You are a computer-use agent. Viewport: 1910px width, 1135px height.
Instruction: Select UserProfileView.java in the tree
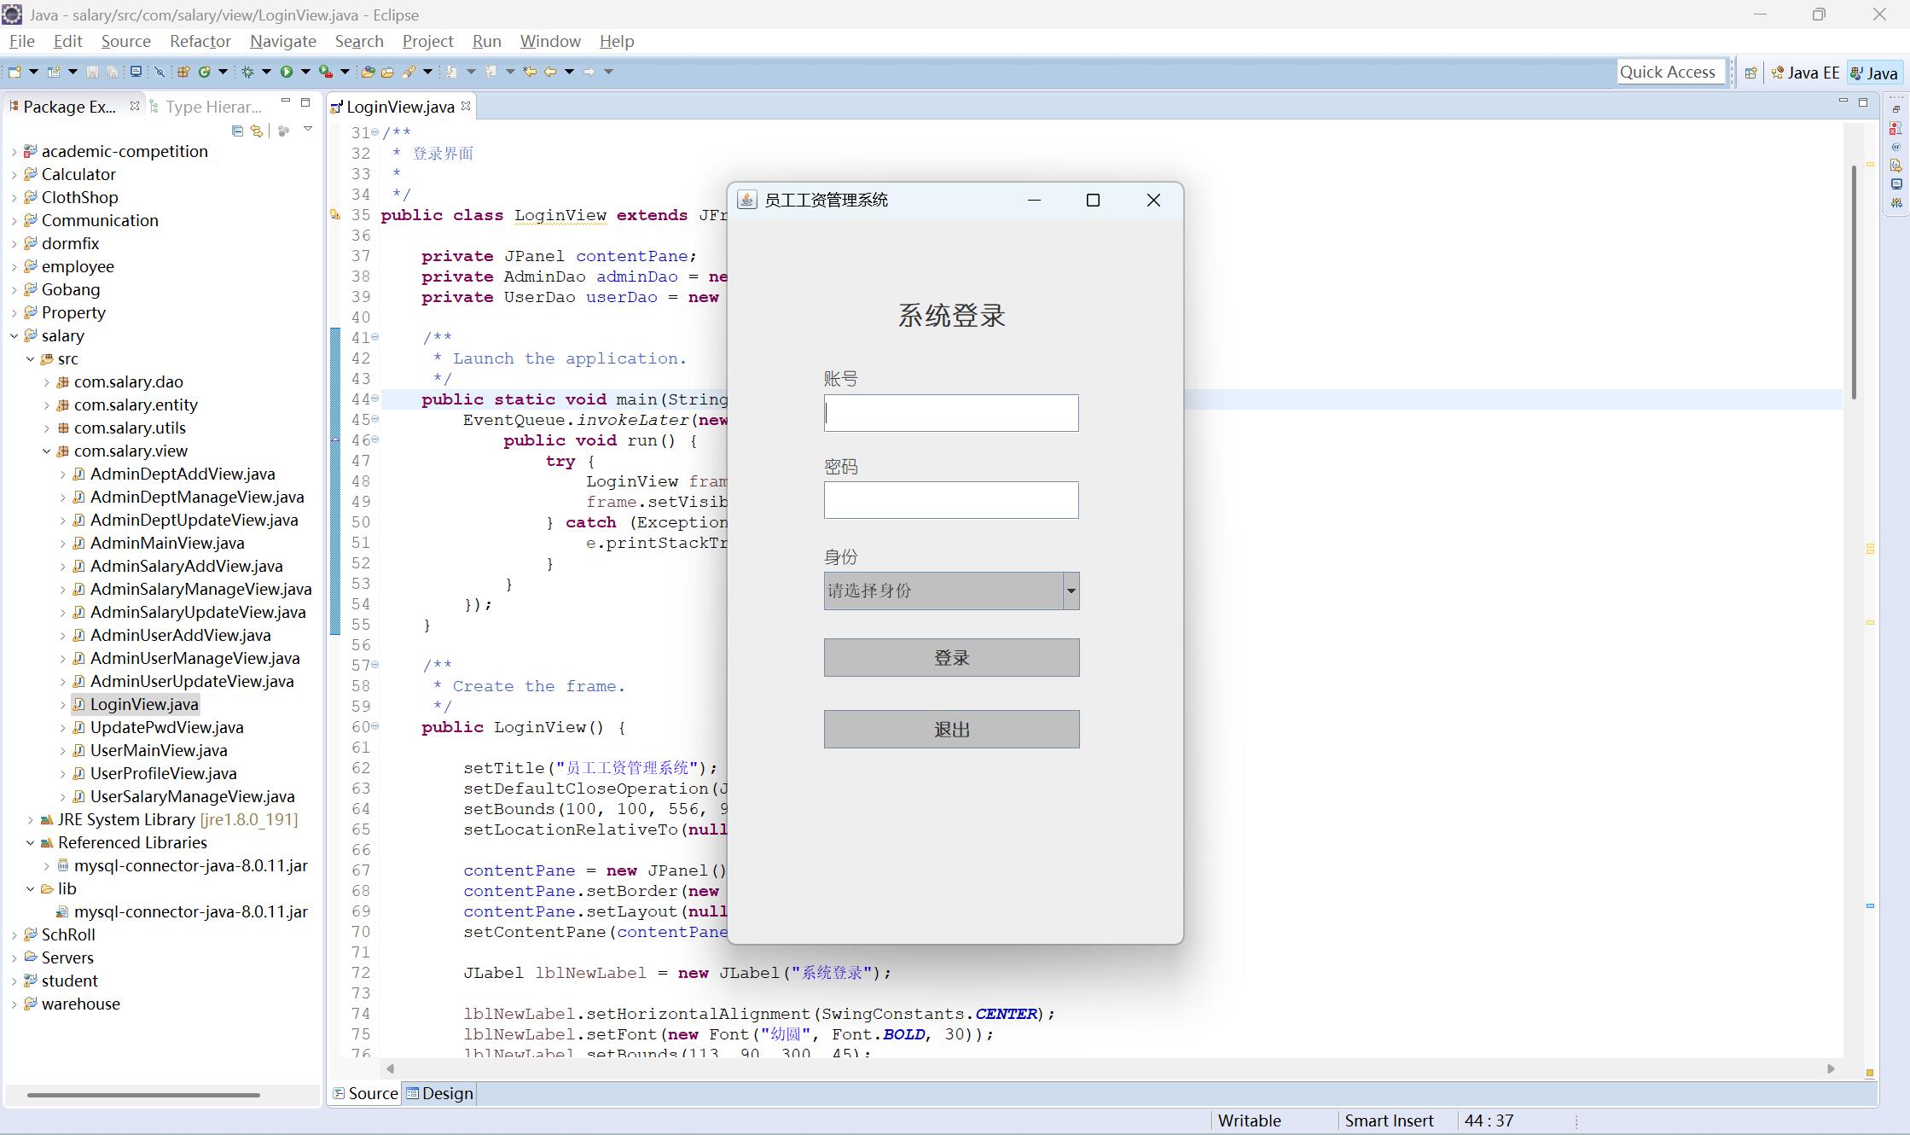pos(164,774)
